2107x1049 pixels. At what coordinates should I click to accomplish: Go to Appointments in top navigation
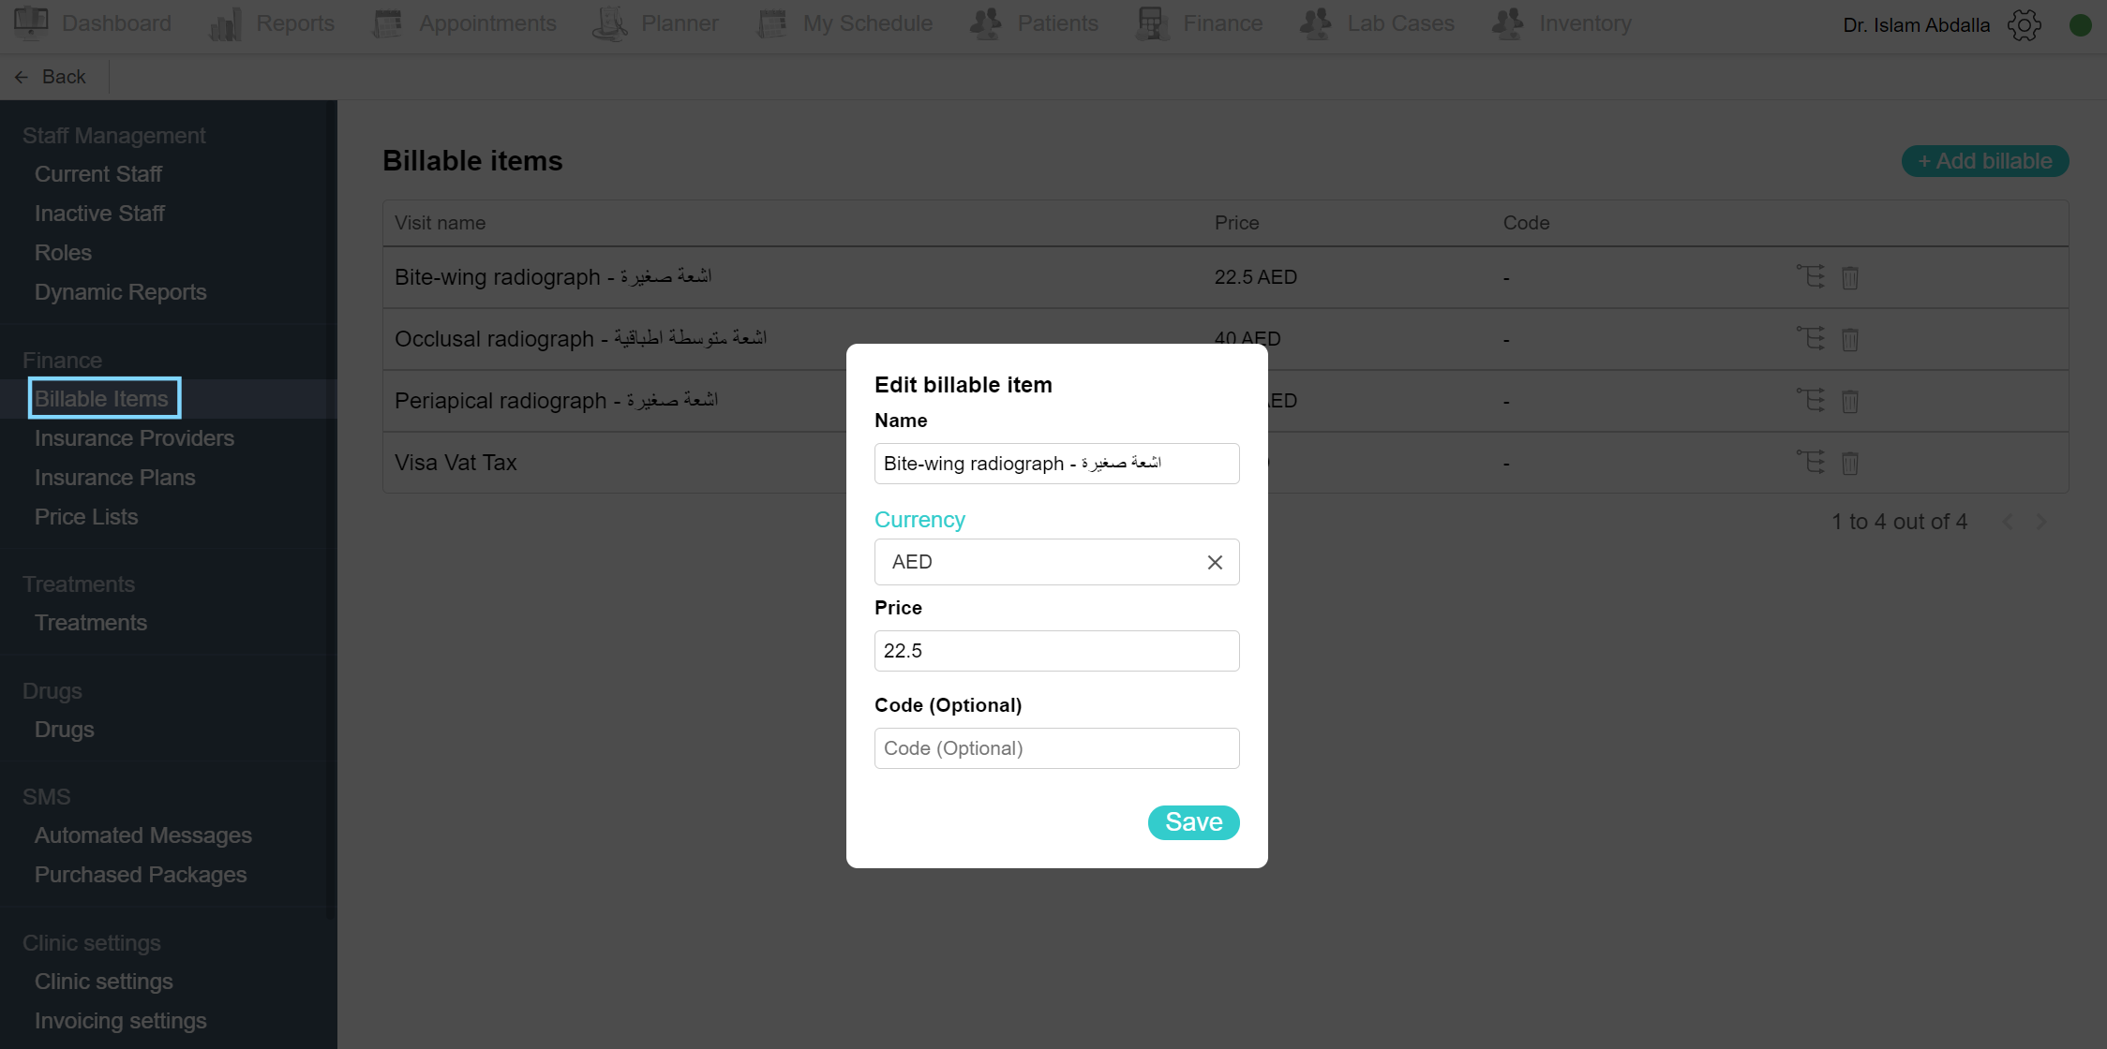point(464,23)
